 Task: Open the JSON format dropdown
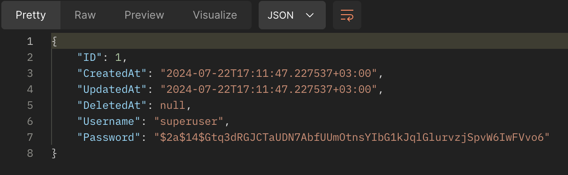tap(292, 15)
